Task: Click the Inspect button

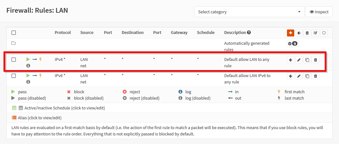Action: tap(319, 12)
